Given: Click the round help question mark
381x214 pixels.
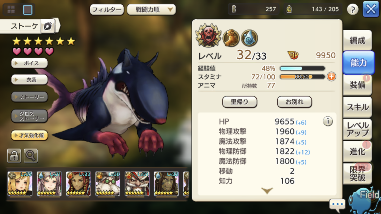Looking at the screenshot, I should click(353, 9).
